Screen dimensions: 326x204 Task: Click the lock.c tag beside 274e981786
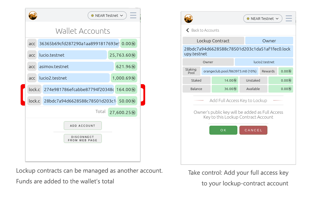(x=34, y=90)
